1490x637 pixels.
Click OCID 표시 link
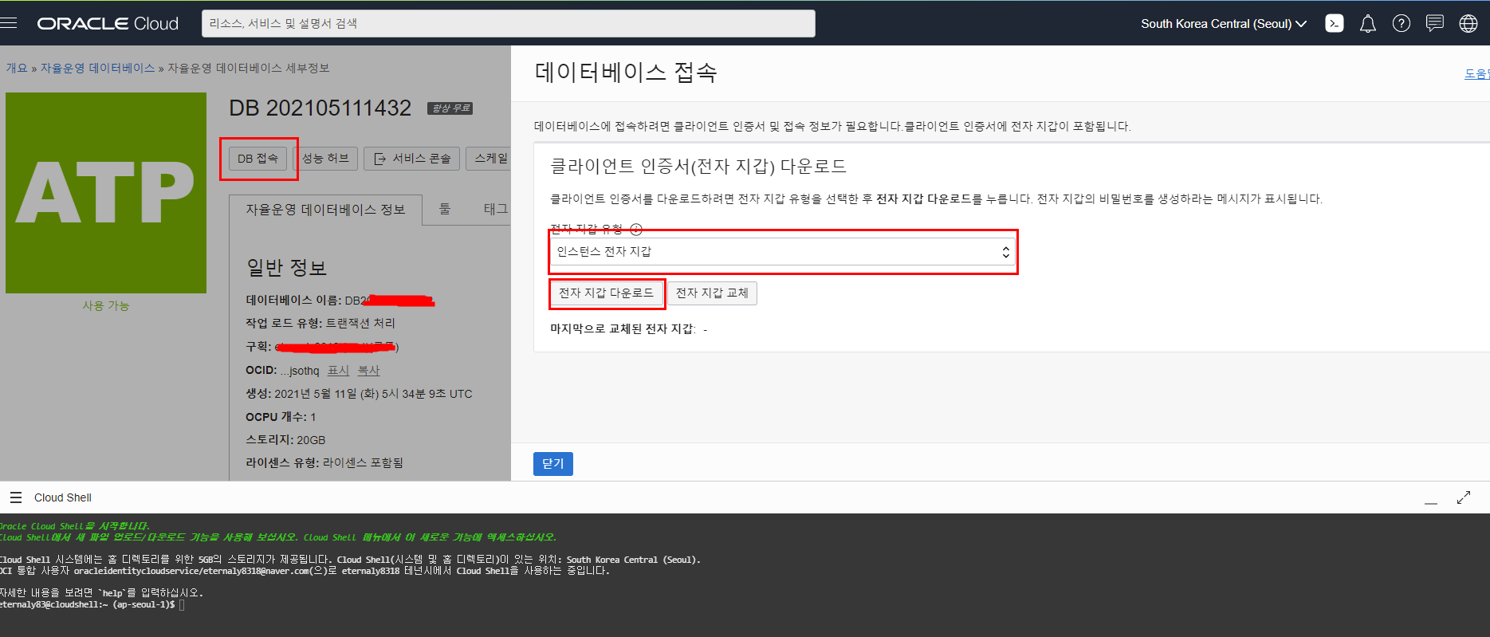[338, 371]
